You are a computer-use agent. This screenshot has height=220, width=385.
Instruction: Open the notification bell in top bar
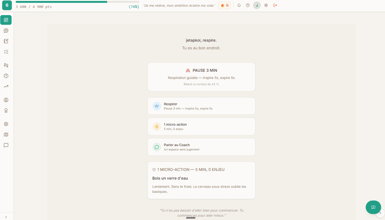point(239,5)
